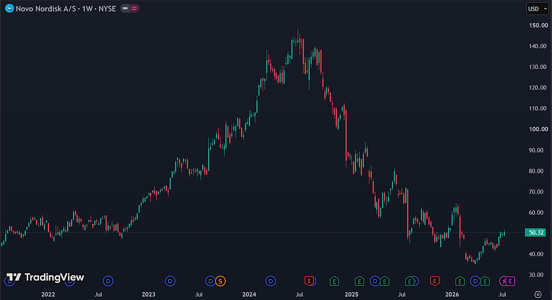
Task: Click the 60.00 price axis label
Action: [536, 212]
